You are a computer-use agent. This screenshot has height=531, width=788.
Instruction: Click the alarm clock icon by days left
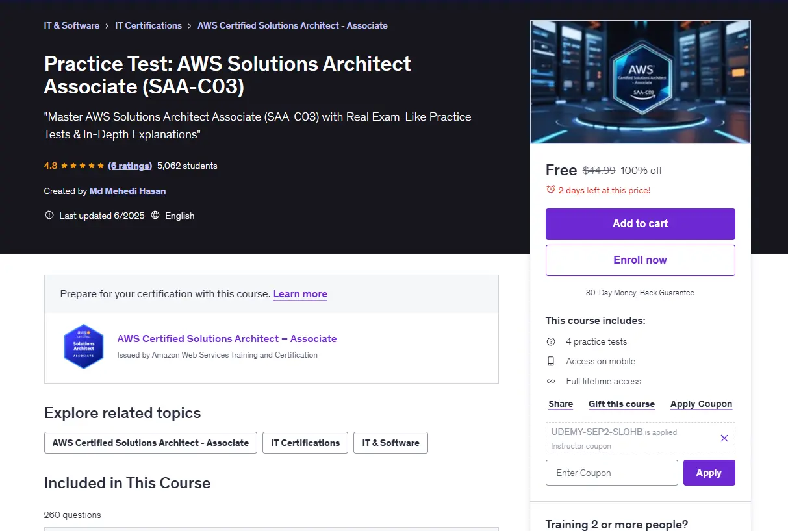point(551,190)
